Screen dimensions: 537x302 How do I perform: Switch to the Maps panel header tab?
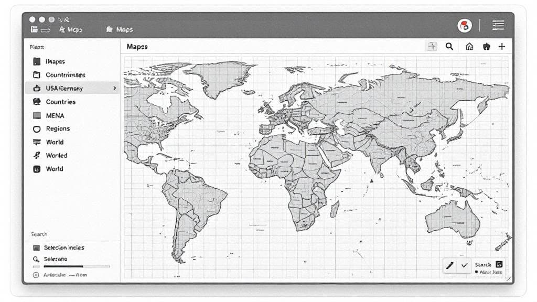pyautogui.click(x=137, y=46)
